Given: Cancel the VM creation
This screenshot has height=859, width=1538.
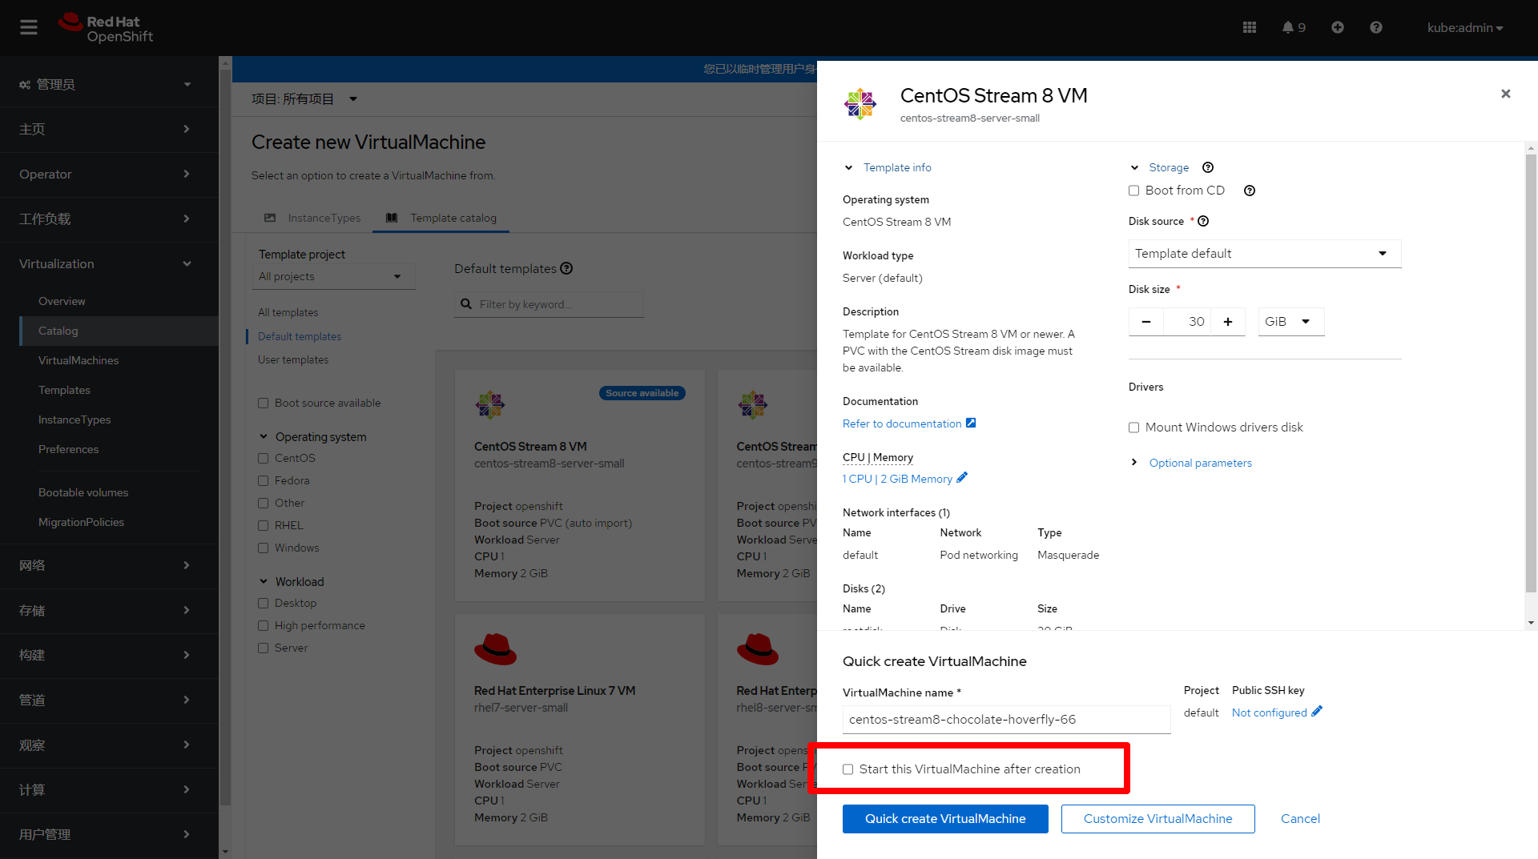Looking at the screenshot, I should (x=1300, y=818).
